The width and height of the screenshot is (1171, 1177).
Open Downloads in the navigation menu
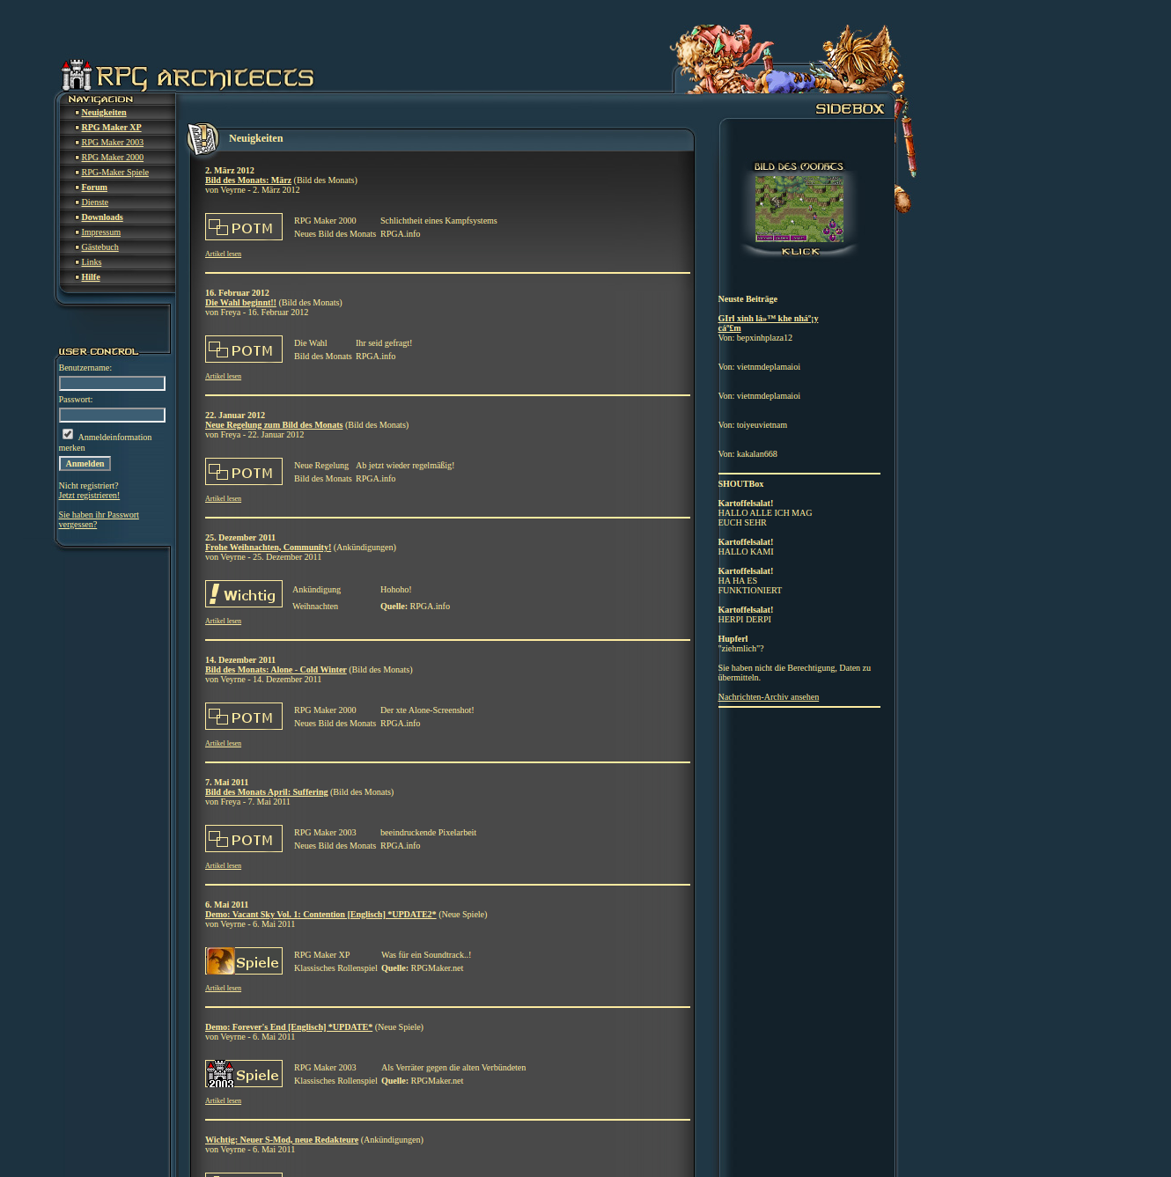tap(102, 217)
